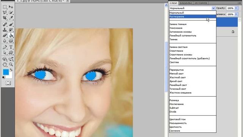Swap foreground and background colors
243x137 pixels.
click(x=11, y=70)
